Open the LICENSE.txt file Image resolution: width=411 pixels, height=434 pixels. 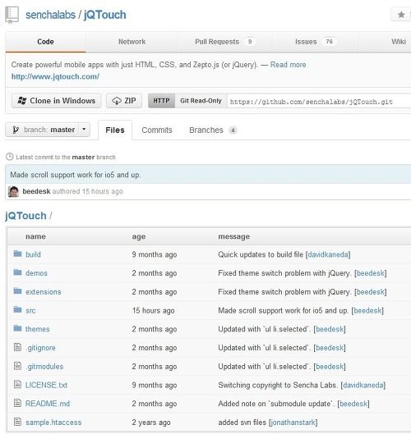46,385
